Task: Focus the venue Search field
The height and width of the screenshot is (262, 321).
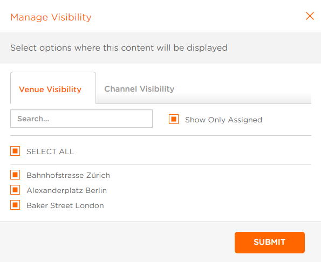Action: click(x=81, y=119)
